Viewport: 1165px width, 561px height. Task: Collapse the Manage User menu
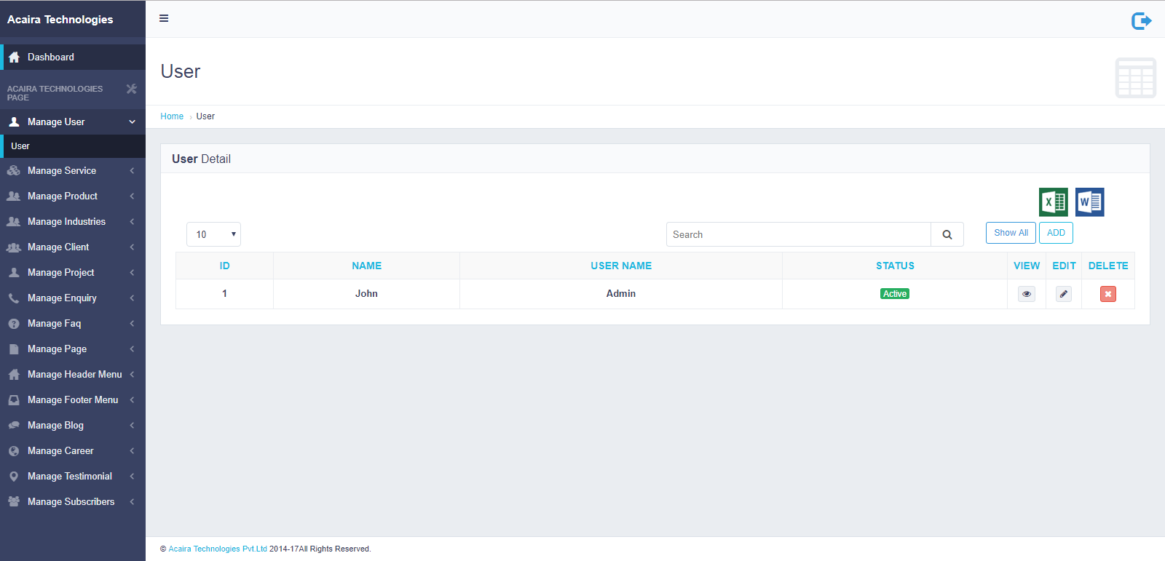pos(73,122)
